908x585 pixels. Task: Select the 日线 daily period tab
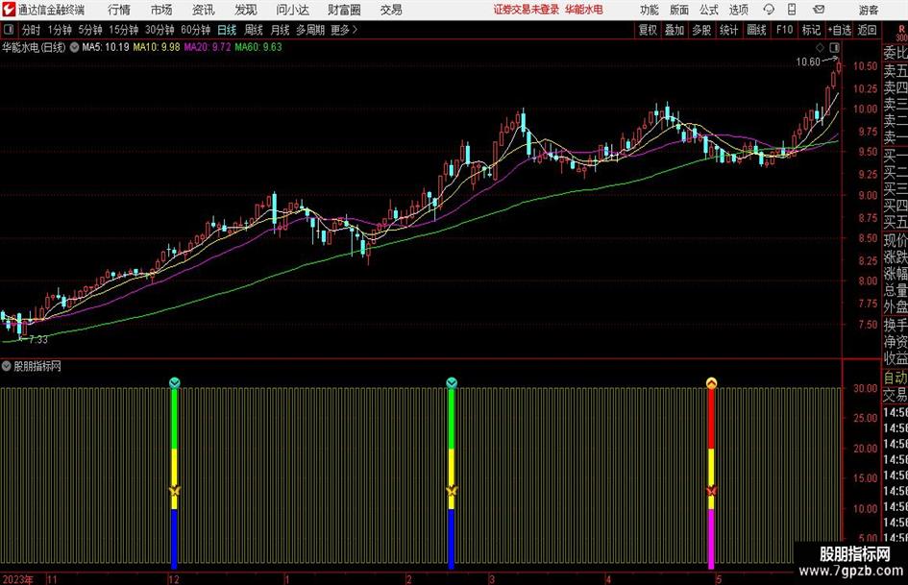[227, 30]
